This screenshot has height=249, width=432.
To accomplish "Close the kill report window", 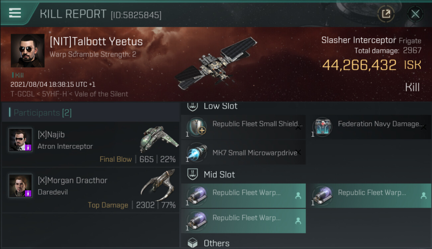I will [x=415, y=14].
